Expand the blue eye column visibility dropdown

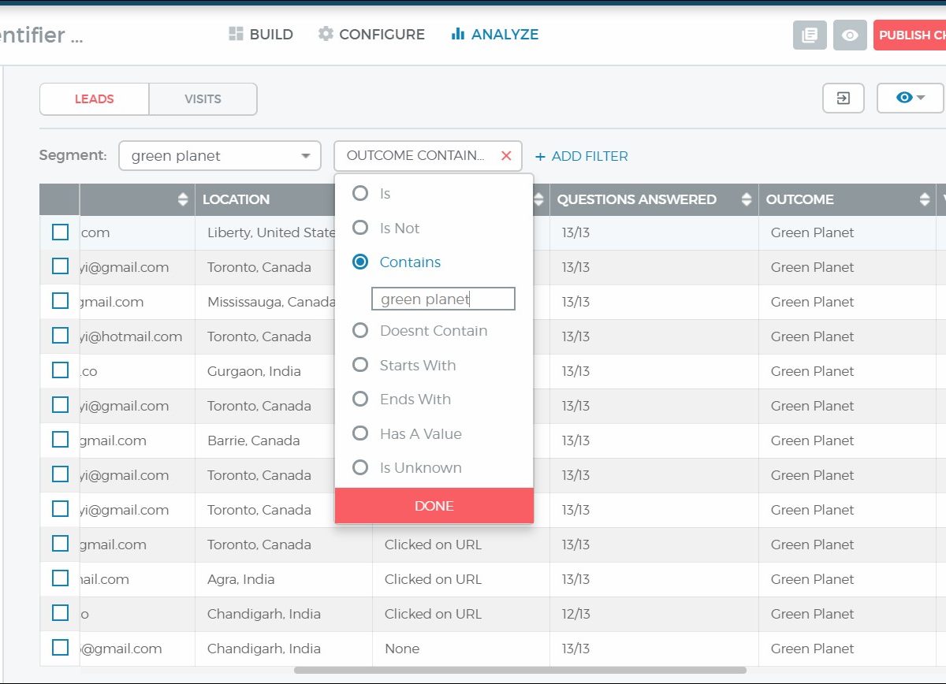tap(910, 99)
